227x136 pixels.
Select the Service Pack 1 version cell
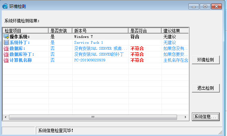click(89, 42)
